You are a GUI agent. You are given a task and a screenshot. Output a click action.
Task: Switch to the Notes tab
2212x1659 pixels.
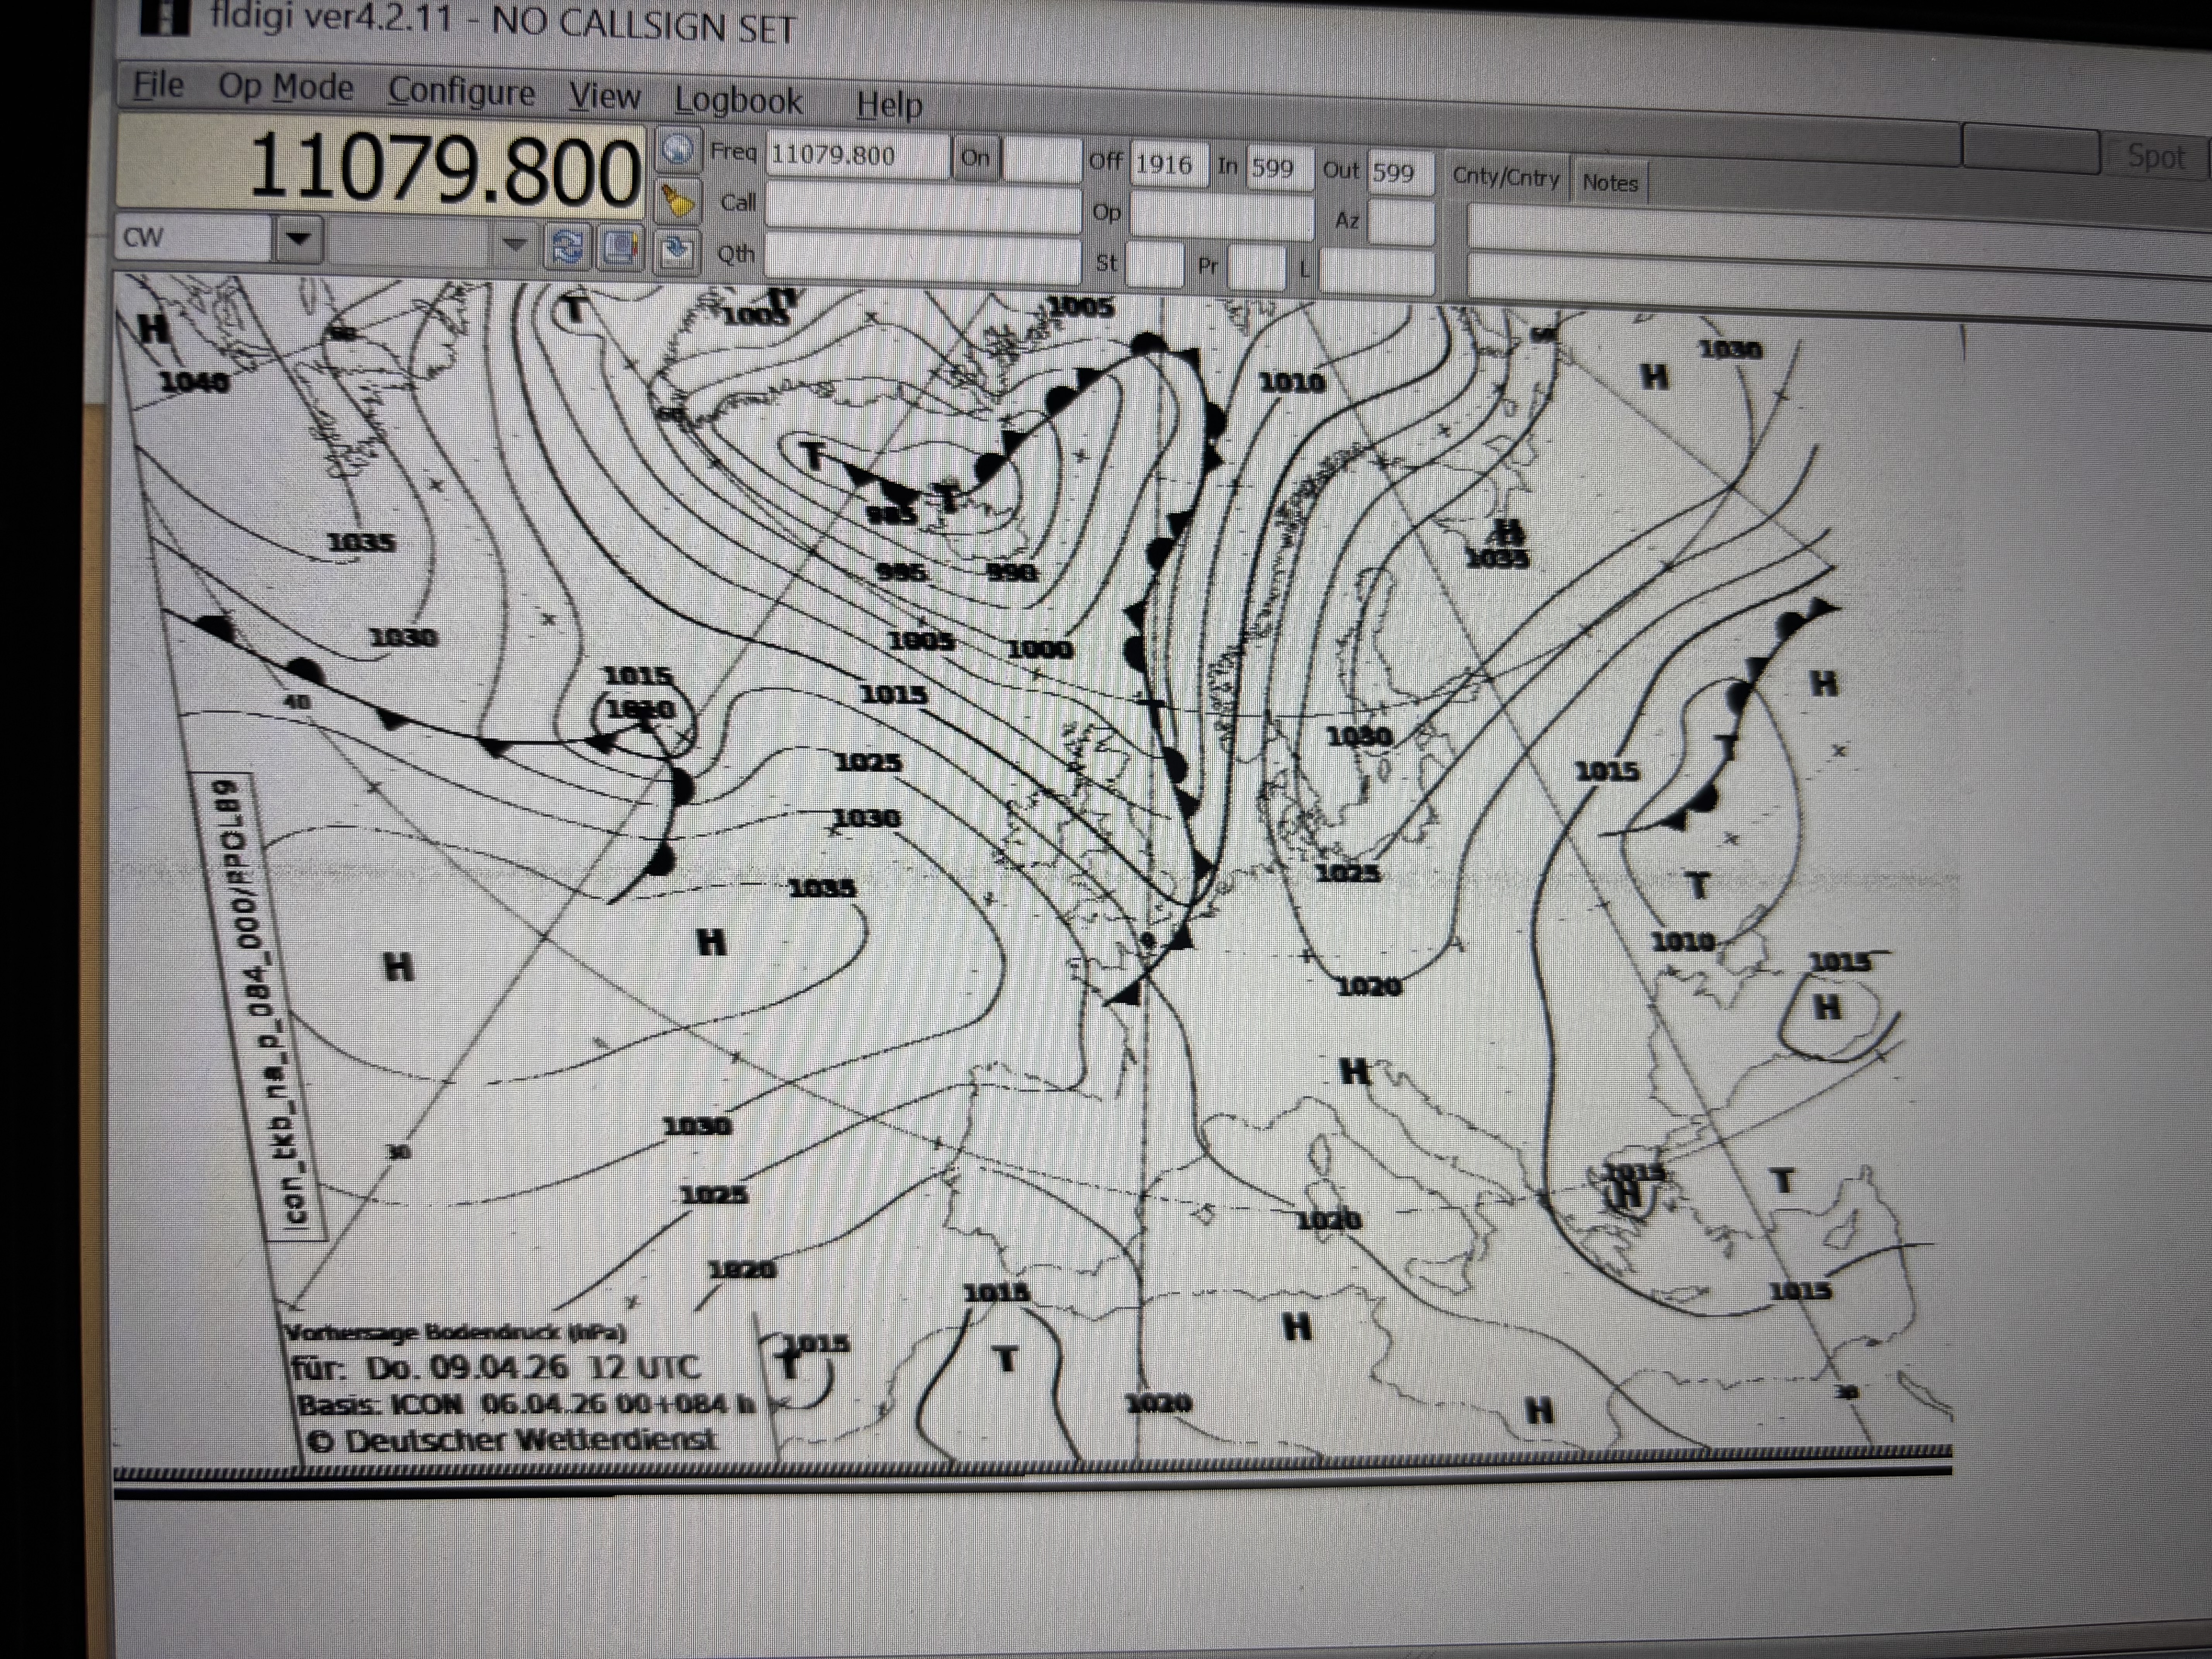click(x=1609, y=183)
